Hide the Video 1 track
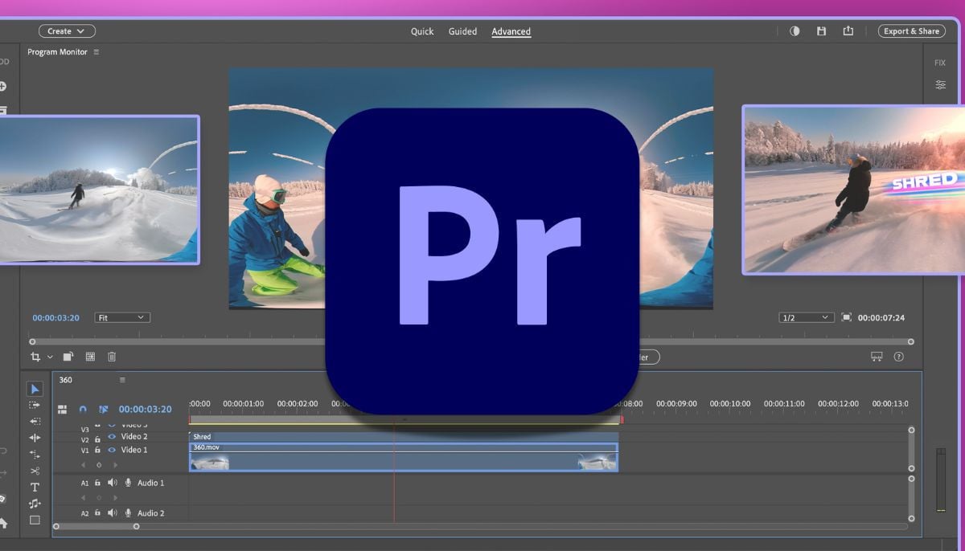Image resolution: width=965 pixels, height=551 pixels. point(112,450)
